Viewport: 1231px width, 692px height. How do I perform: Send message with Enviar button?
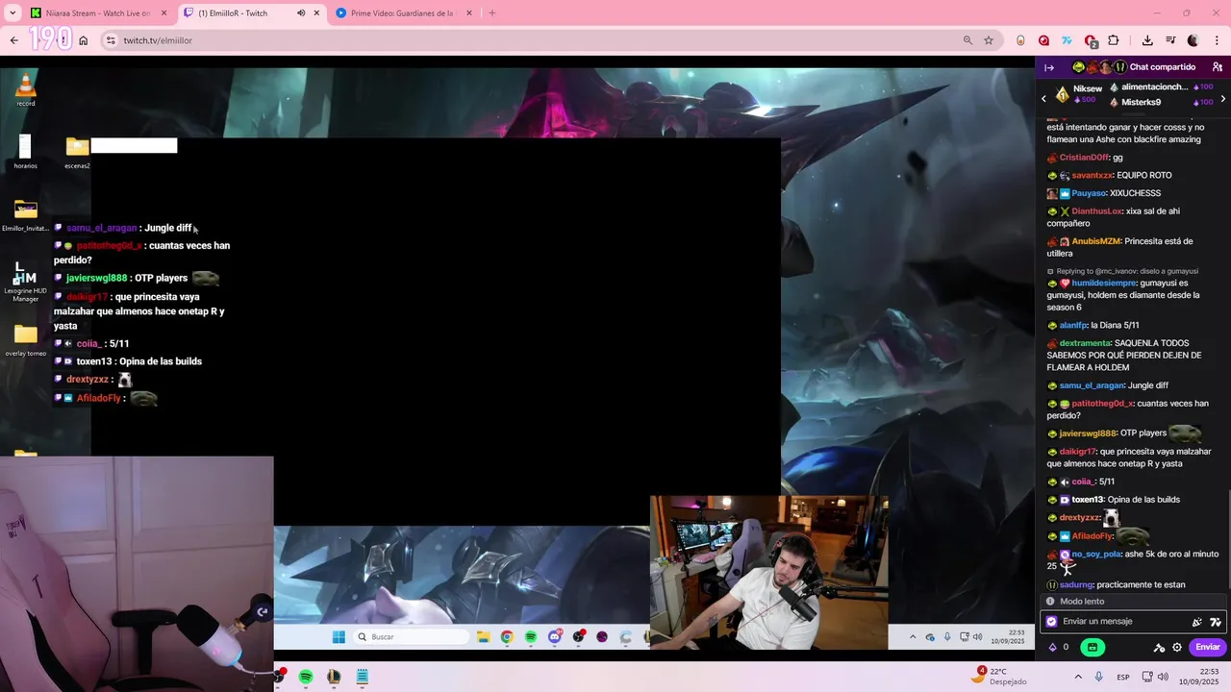point(1208,648)
